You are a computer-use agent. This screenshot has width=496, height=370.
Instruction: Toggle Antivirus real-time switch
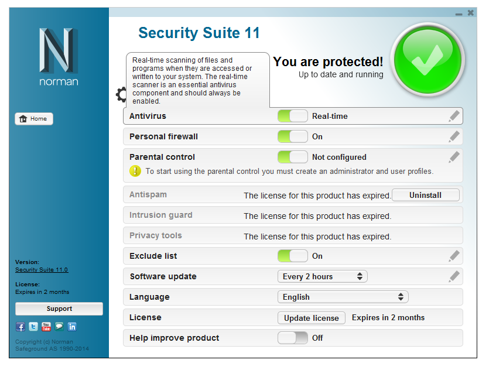[292, 116]
